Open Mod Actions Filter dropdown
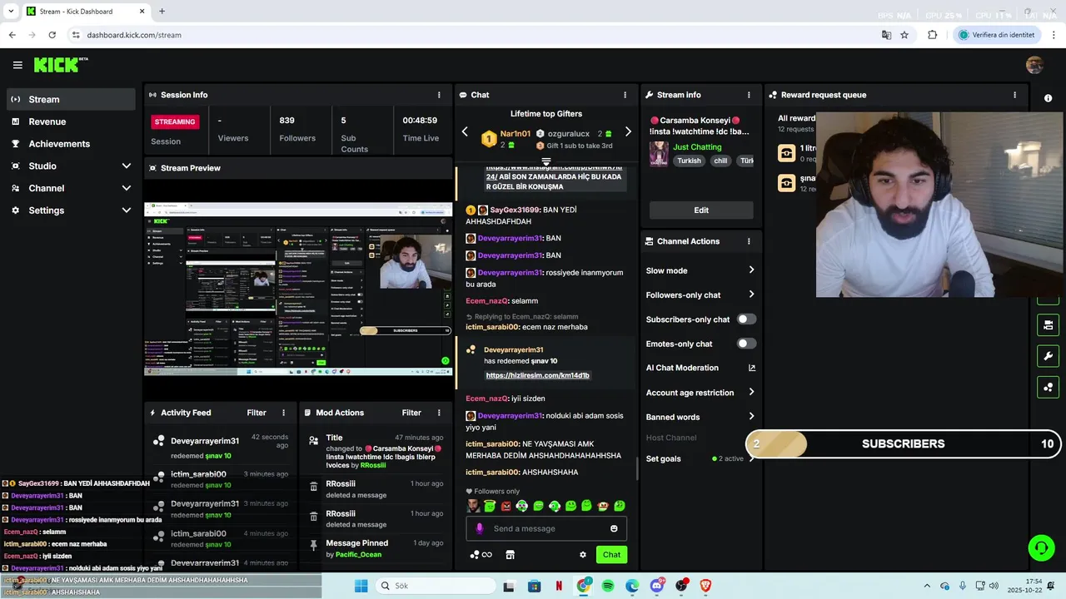The image size is (1066, 599). 411,413
